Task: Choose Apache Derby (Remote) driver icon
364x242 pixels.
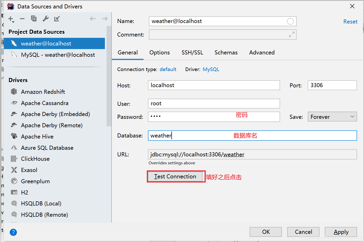Action: [x=14, y=125]
